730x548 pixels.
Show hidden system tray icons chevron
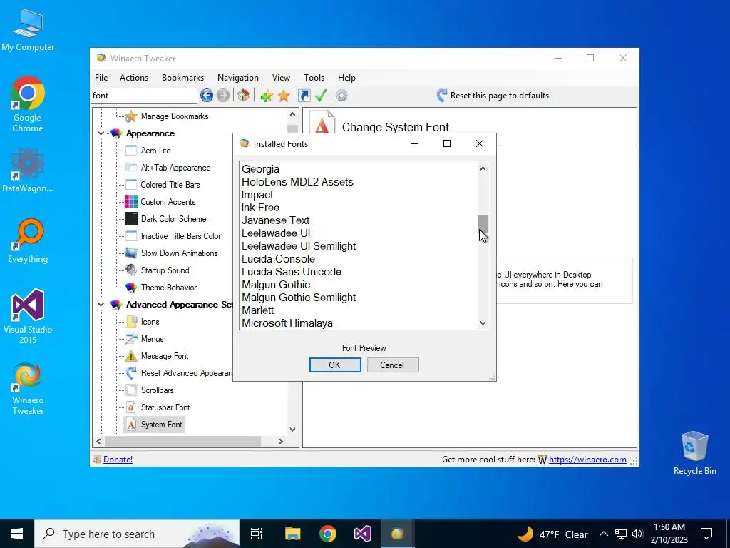(603, 534)
